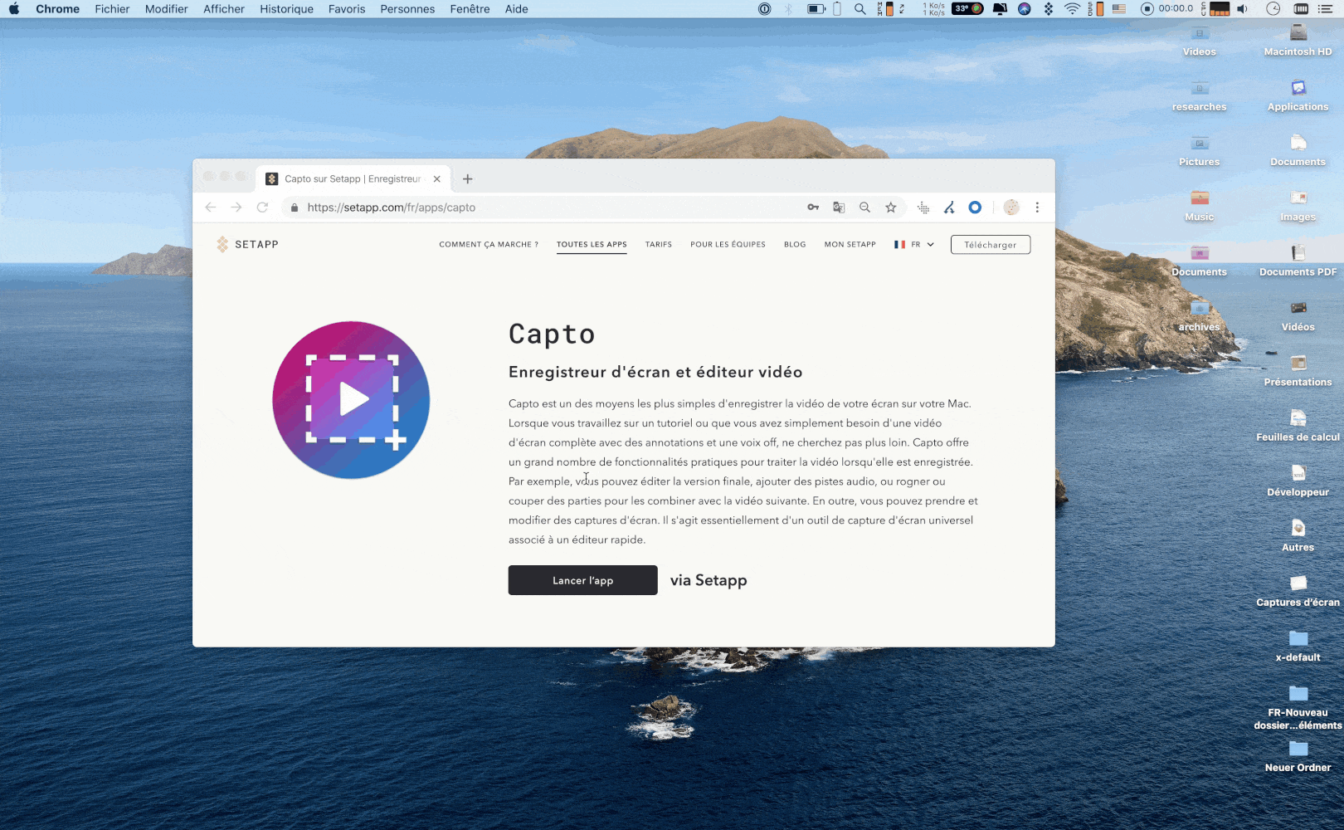Open Mon Setapp link
This screenshot has height=830, width=1344.
pyautogui.click(x=850, y=245)
